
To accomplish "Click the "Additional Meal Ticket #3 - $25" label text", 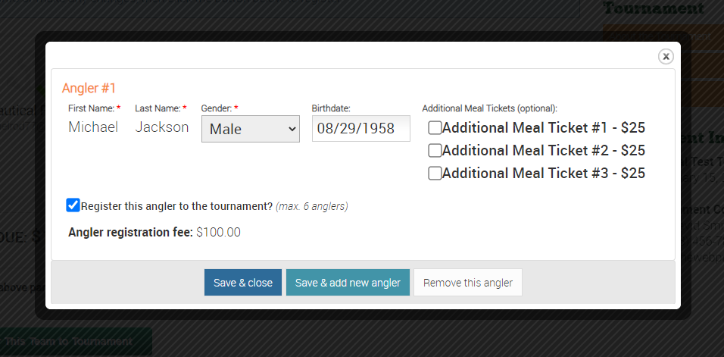I will tap(544, 173).
